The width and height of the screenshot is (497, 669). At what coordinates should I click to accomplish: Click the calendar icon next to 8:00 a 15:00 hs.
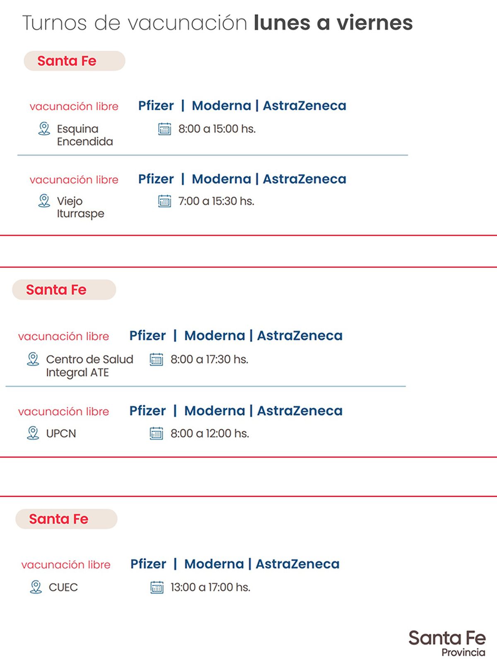(164, 129)
